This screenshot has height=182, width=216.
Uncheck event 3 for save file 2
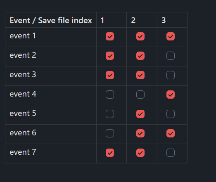tap(140, 75)
